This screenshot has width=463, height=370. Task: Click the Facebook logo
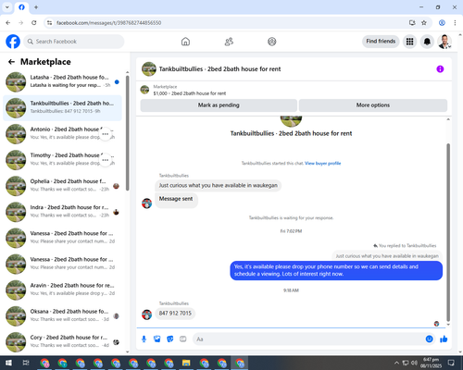coord(13,42)
